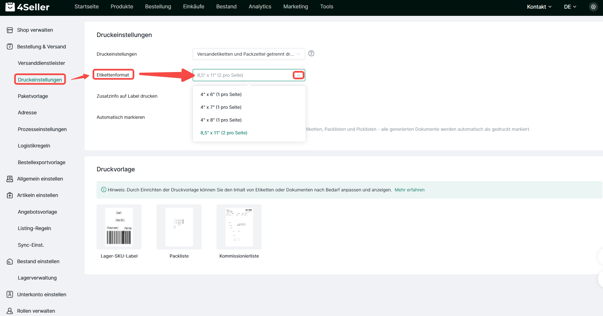Open Versanddienstleister in the sidebar
This screenshot has height=316, width=603.
tap(41, 63)
